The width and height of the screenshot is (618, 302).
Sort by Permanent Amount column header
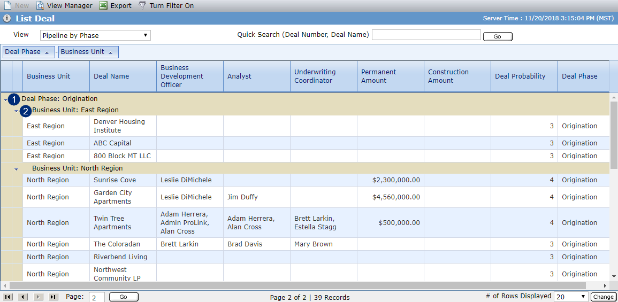click(391, 76)
